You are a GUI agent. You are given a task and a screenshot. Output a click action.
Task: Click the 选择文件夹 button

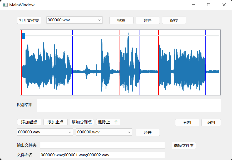coord(184,146)
